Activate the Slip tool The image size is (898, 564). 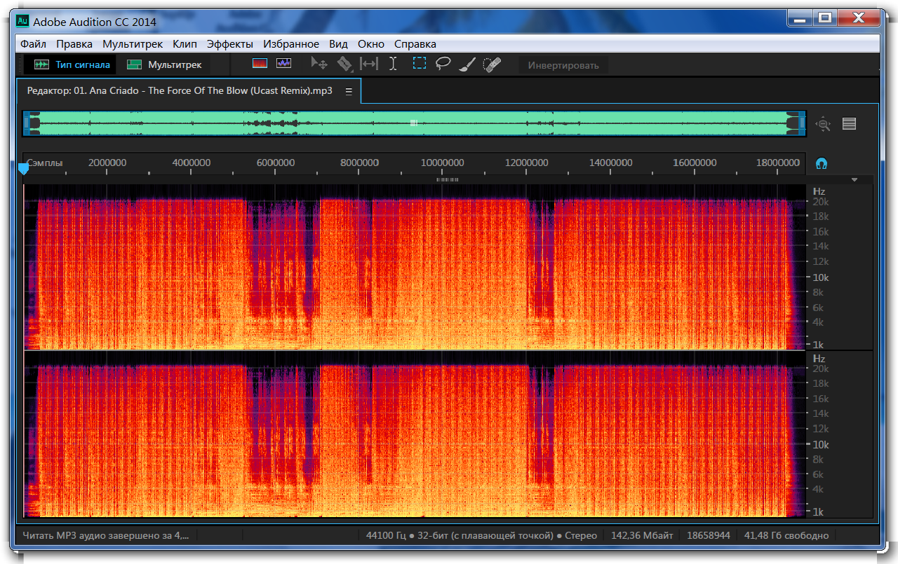(368, 64)
